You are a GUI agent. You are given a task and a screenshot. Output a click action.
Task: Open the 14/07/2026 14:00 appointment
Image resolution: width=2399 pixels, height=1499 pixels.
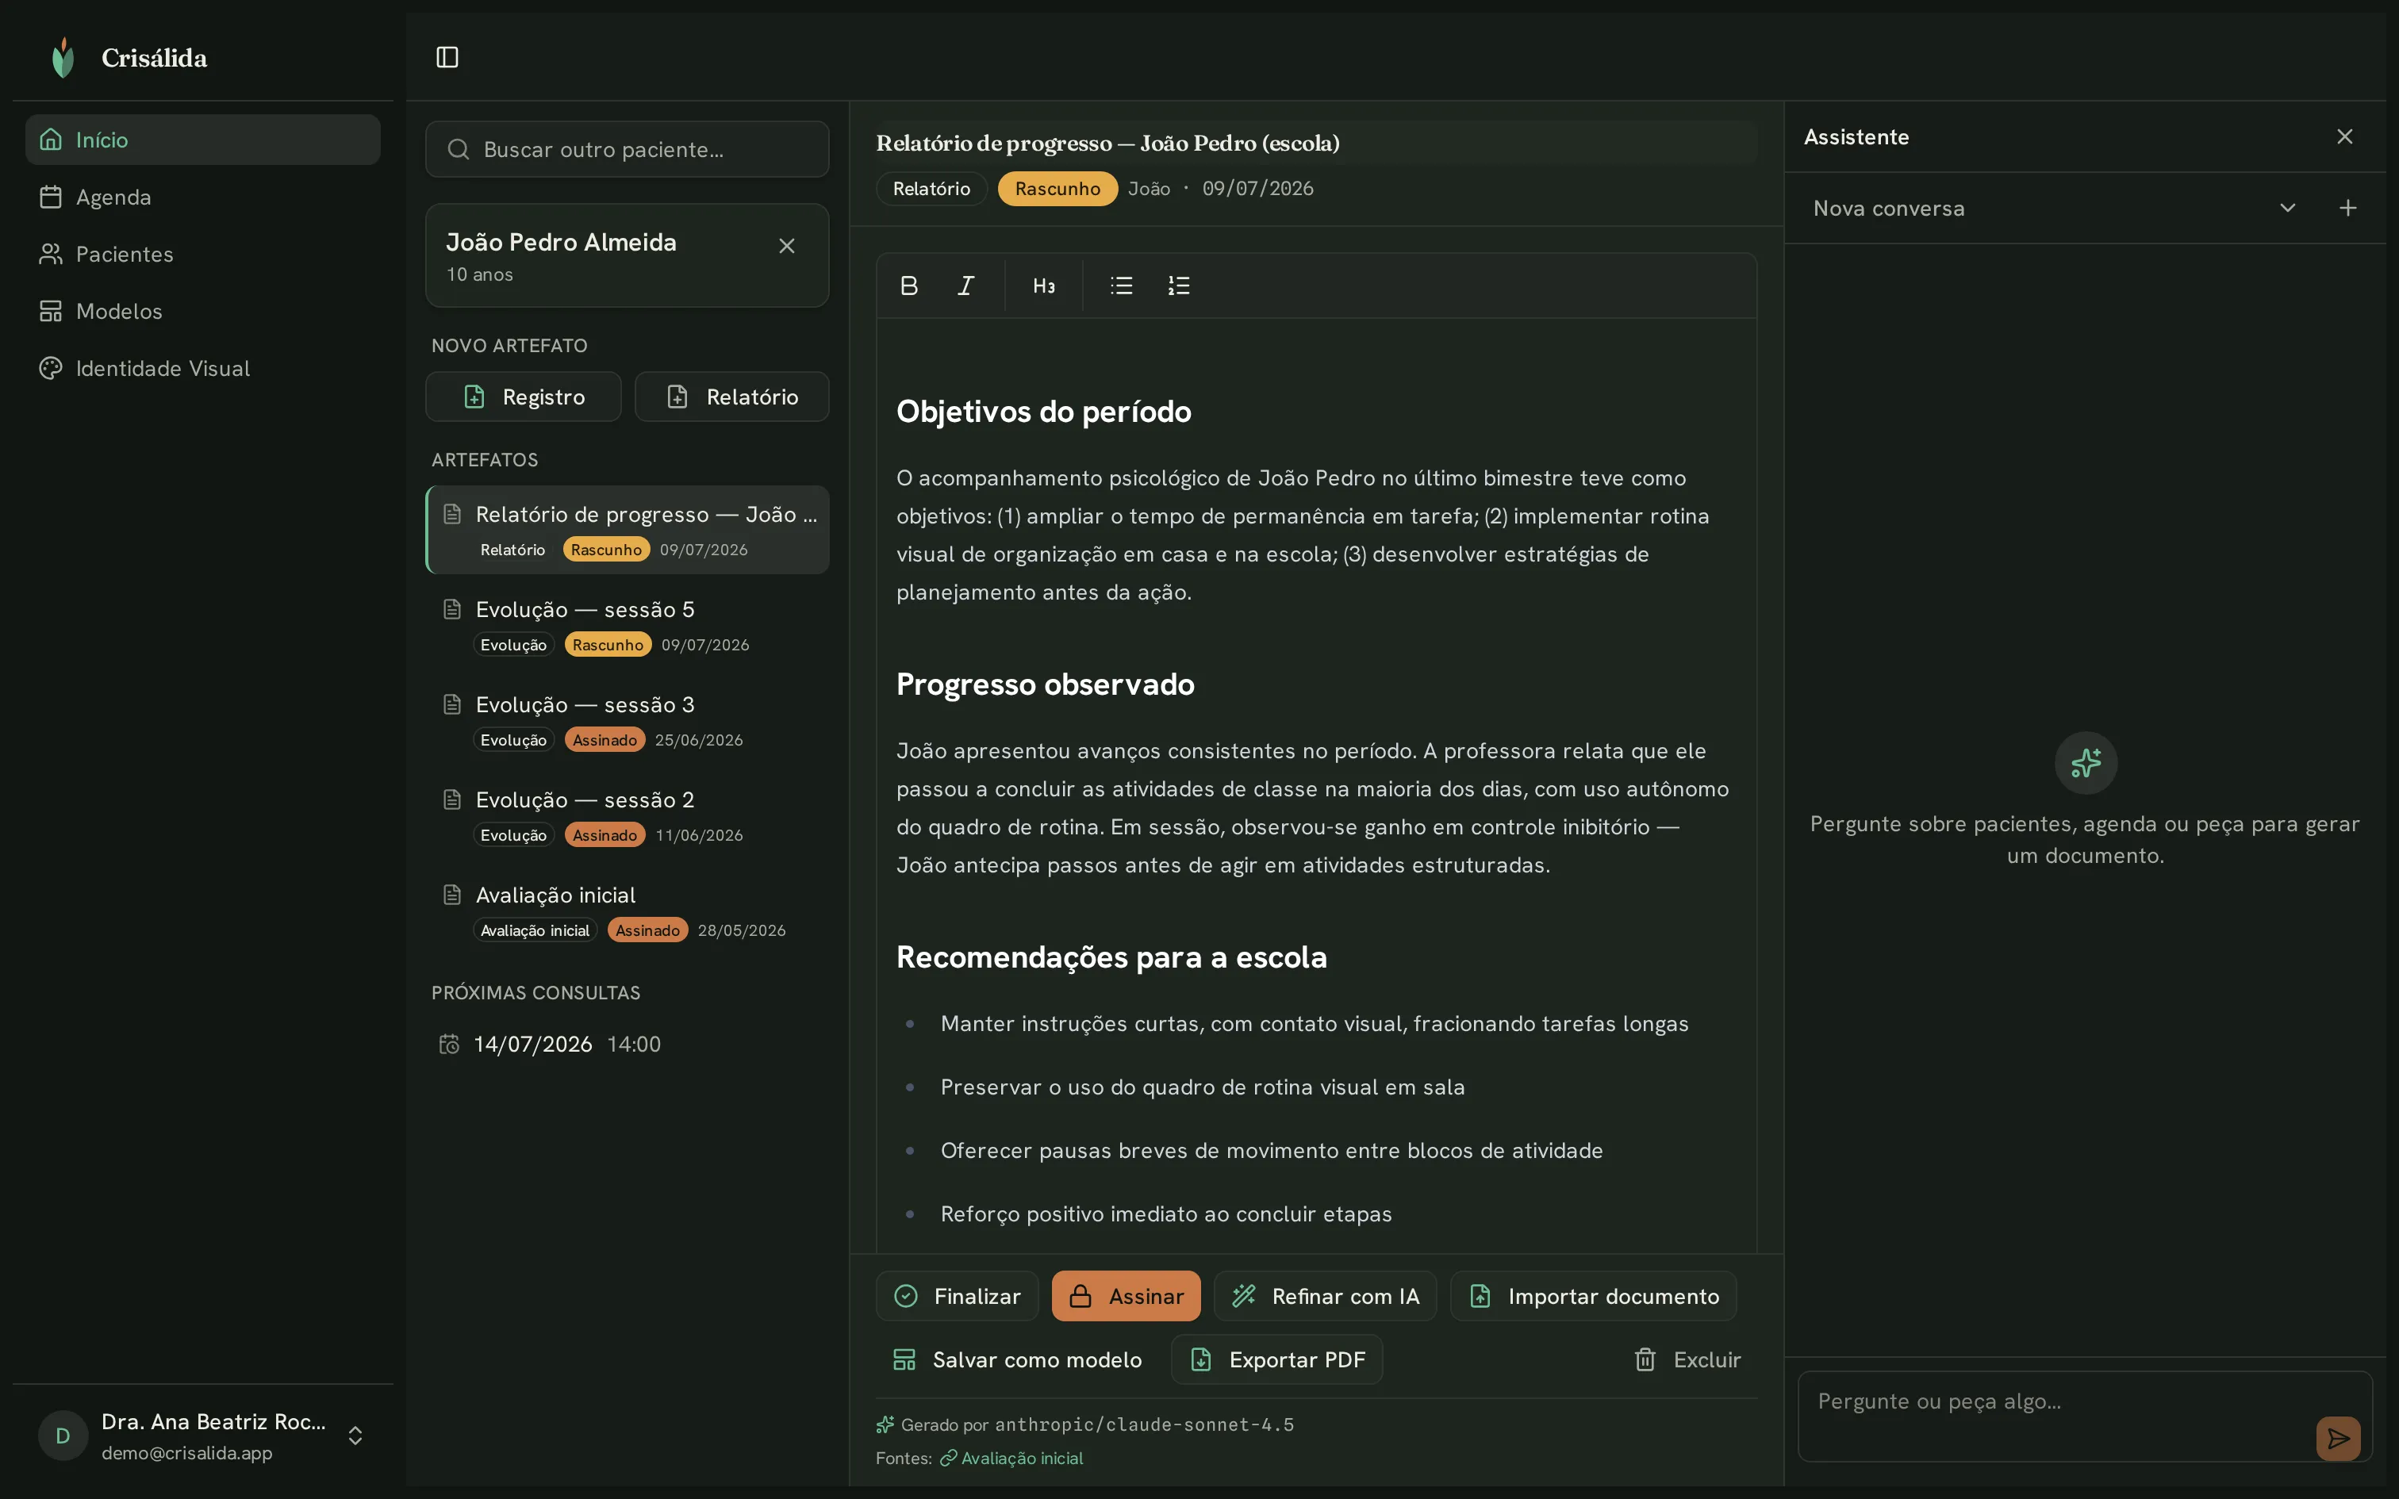point(628,1044)
